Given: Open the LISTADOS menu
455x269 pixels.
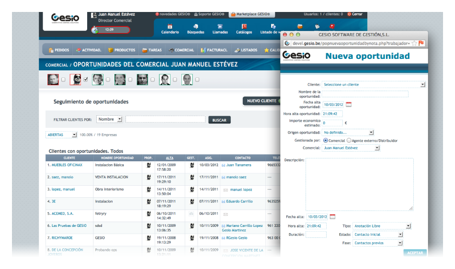Looking at the screenshot, I should [x=246, y=50].
